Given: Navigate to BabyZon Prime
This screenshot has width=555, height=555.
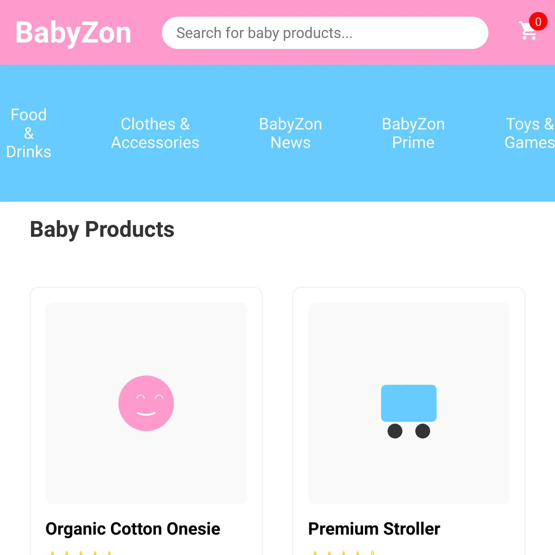Looking at the screenshot, I should 413,133.
